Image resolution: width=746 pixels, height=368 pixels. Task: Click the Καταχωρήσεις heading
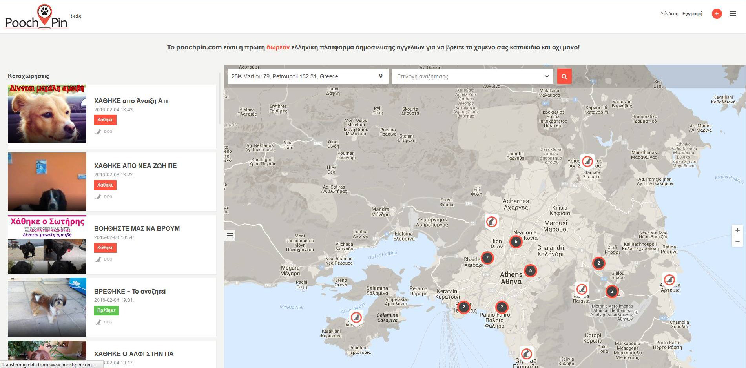28,76
